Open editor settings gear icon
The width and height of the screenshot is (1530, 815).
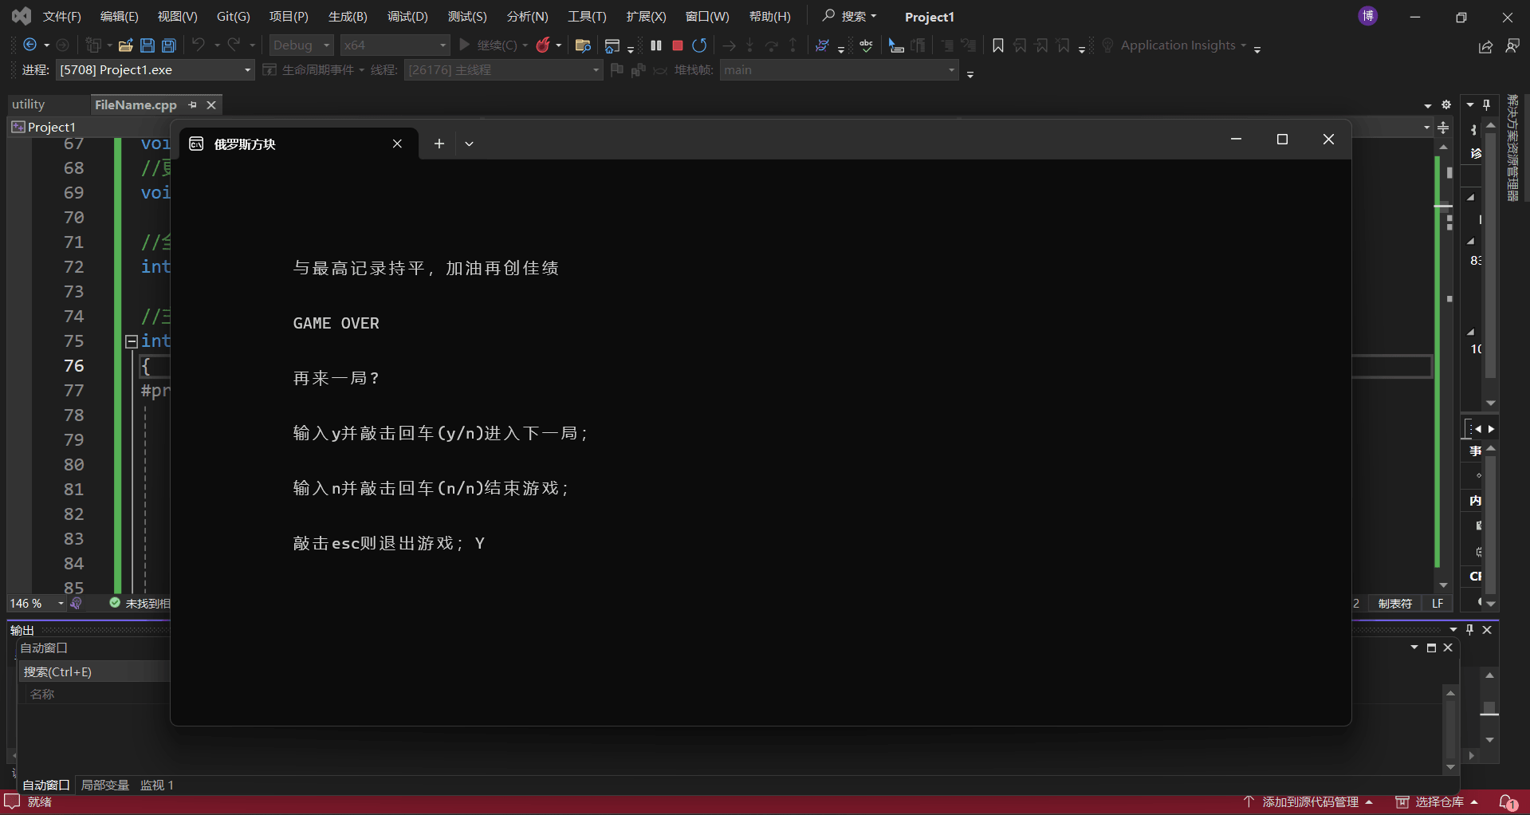[1446, 104]
